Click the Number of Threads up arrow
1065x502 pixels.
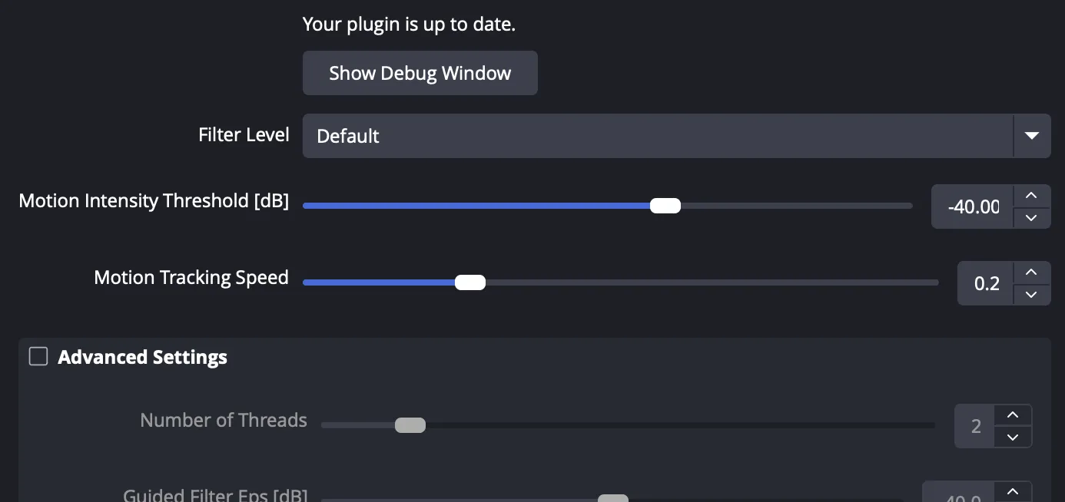[x=1013, y=414]
